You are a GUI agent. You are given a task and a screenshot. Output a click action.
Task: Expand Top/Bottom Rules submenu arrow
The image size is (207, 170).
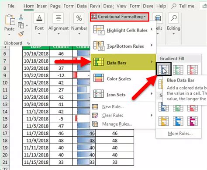tap(152, 45)
